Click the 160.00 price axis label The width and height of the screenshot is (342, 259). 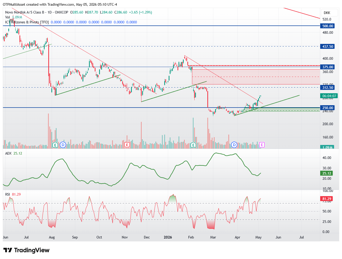327,137
